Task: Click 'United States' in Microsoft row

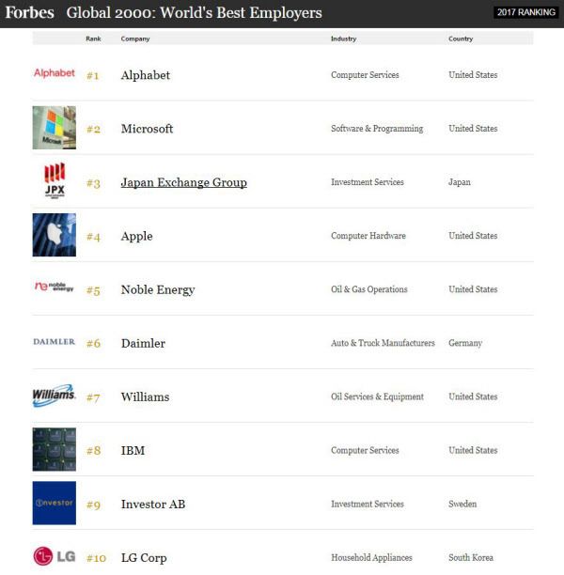Action: click(473, 129)
